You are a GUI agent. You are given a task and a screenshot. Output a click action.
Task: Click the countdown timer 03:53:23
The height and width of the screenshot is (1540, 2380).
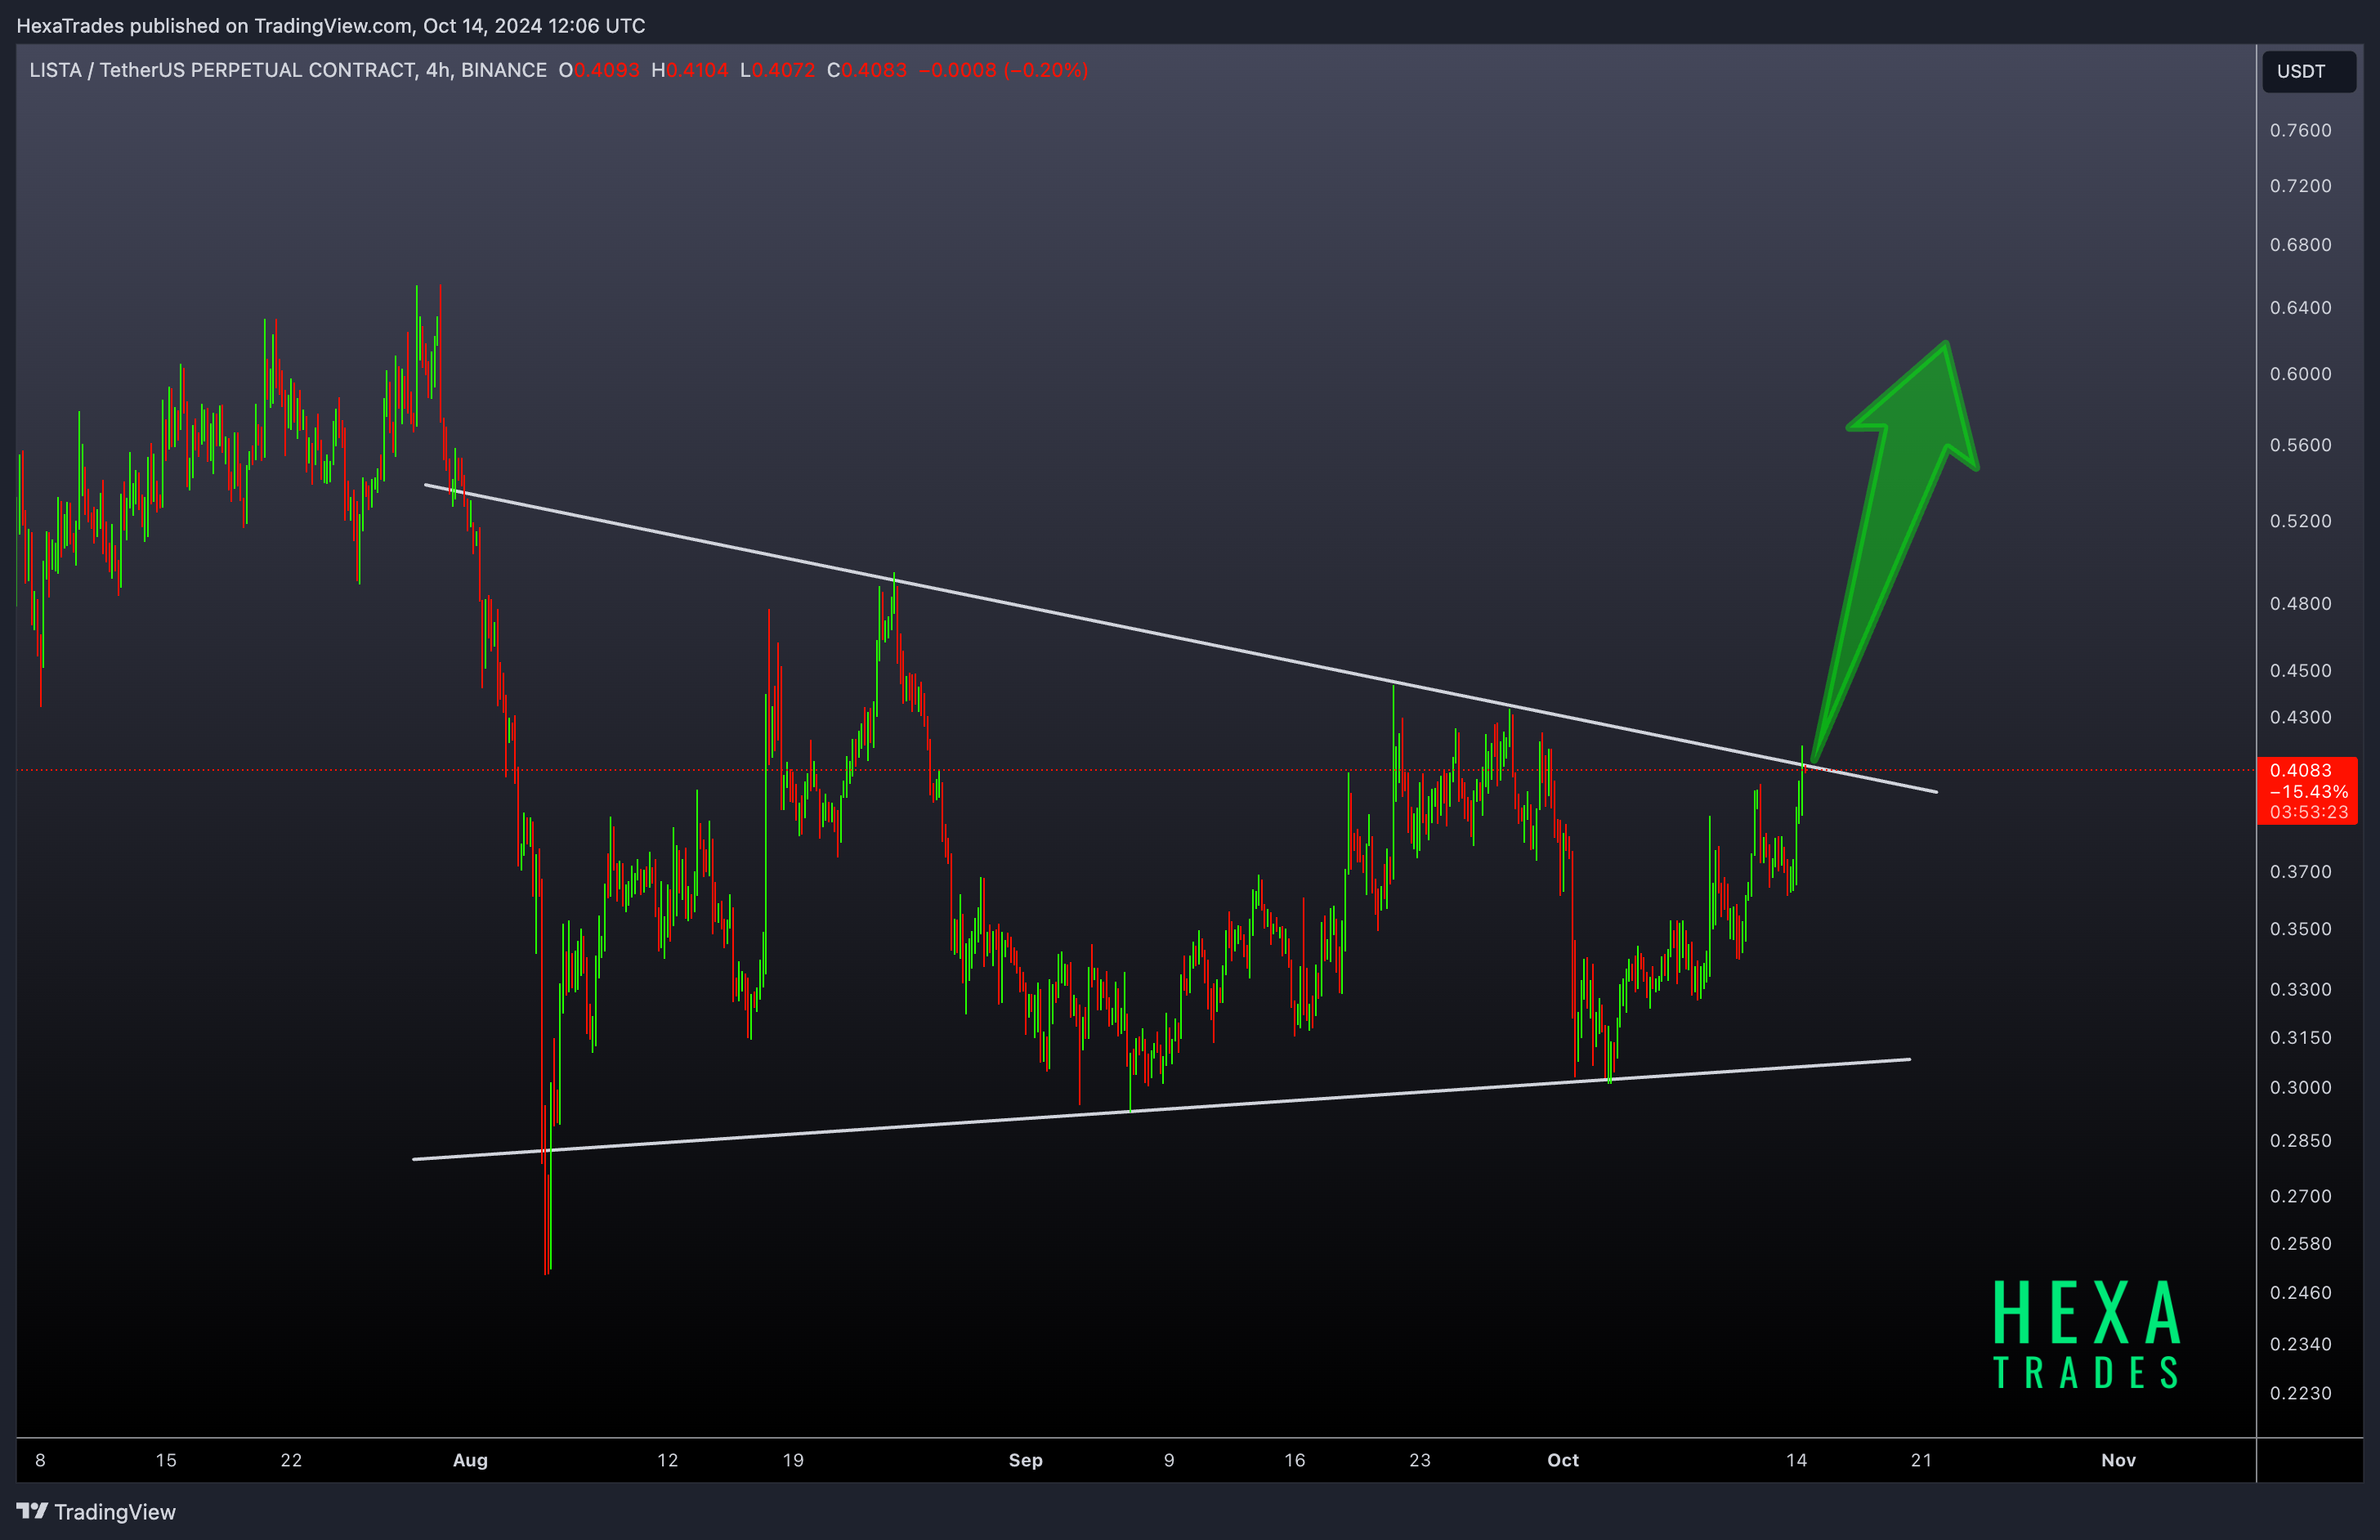coord(2308,812)
